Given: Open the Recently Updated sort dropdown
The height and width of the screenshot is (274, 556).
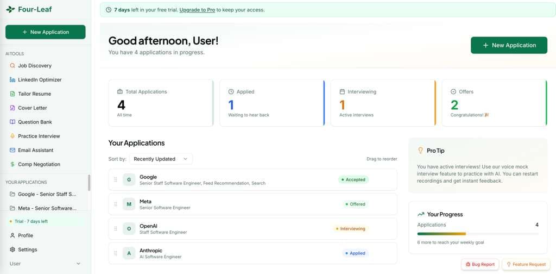Looking at the screenshot, I should coord(161,159).
